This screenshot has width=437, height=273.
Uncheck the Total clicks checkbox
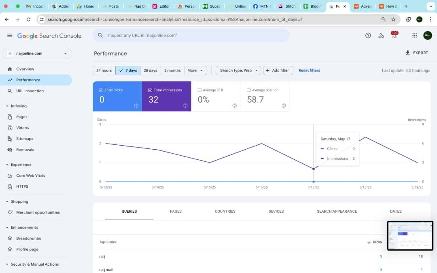tap(101, 90)
